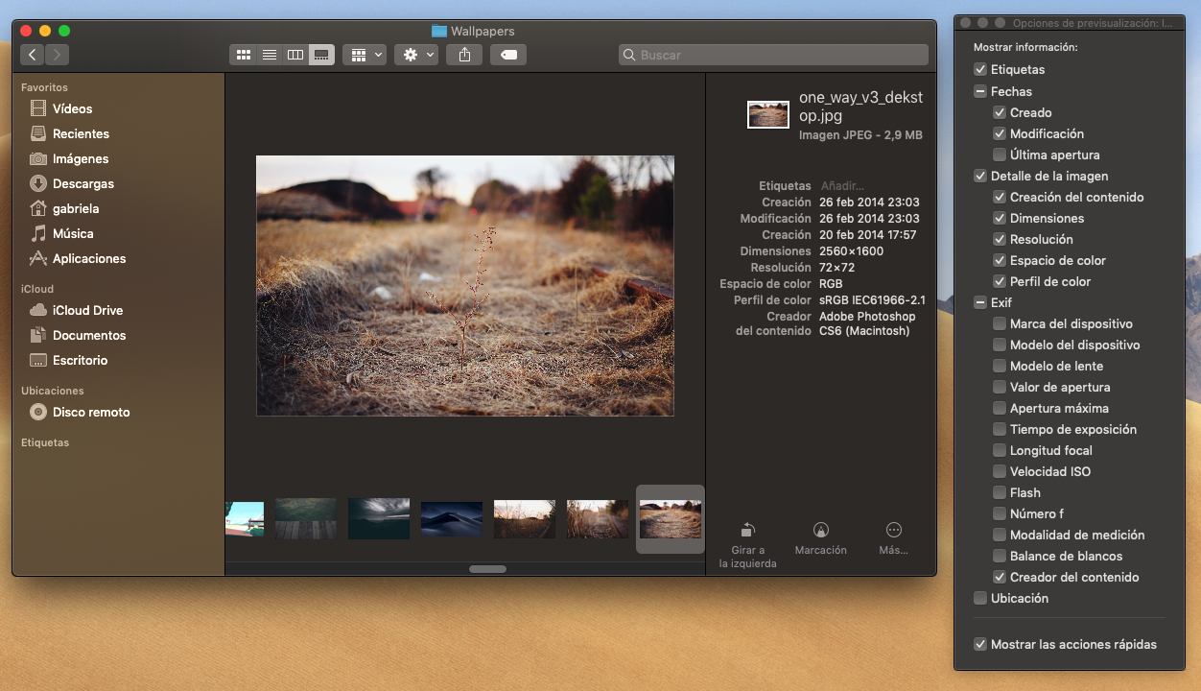1201x691 pixels.
Task: Click the horizontal scrollbar under thumbnails
Action: (x=487, y=569)
